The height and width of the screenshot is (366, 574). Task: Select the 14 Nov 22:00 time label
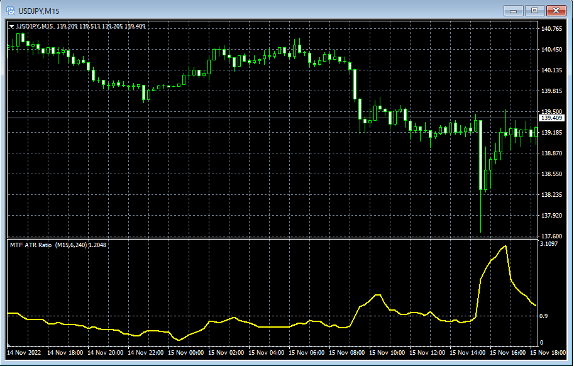point(146,352)
